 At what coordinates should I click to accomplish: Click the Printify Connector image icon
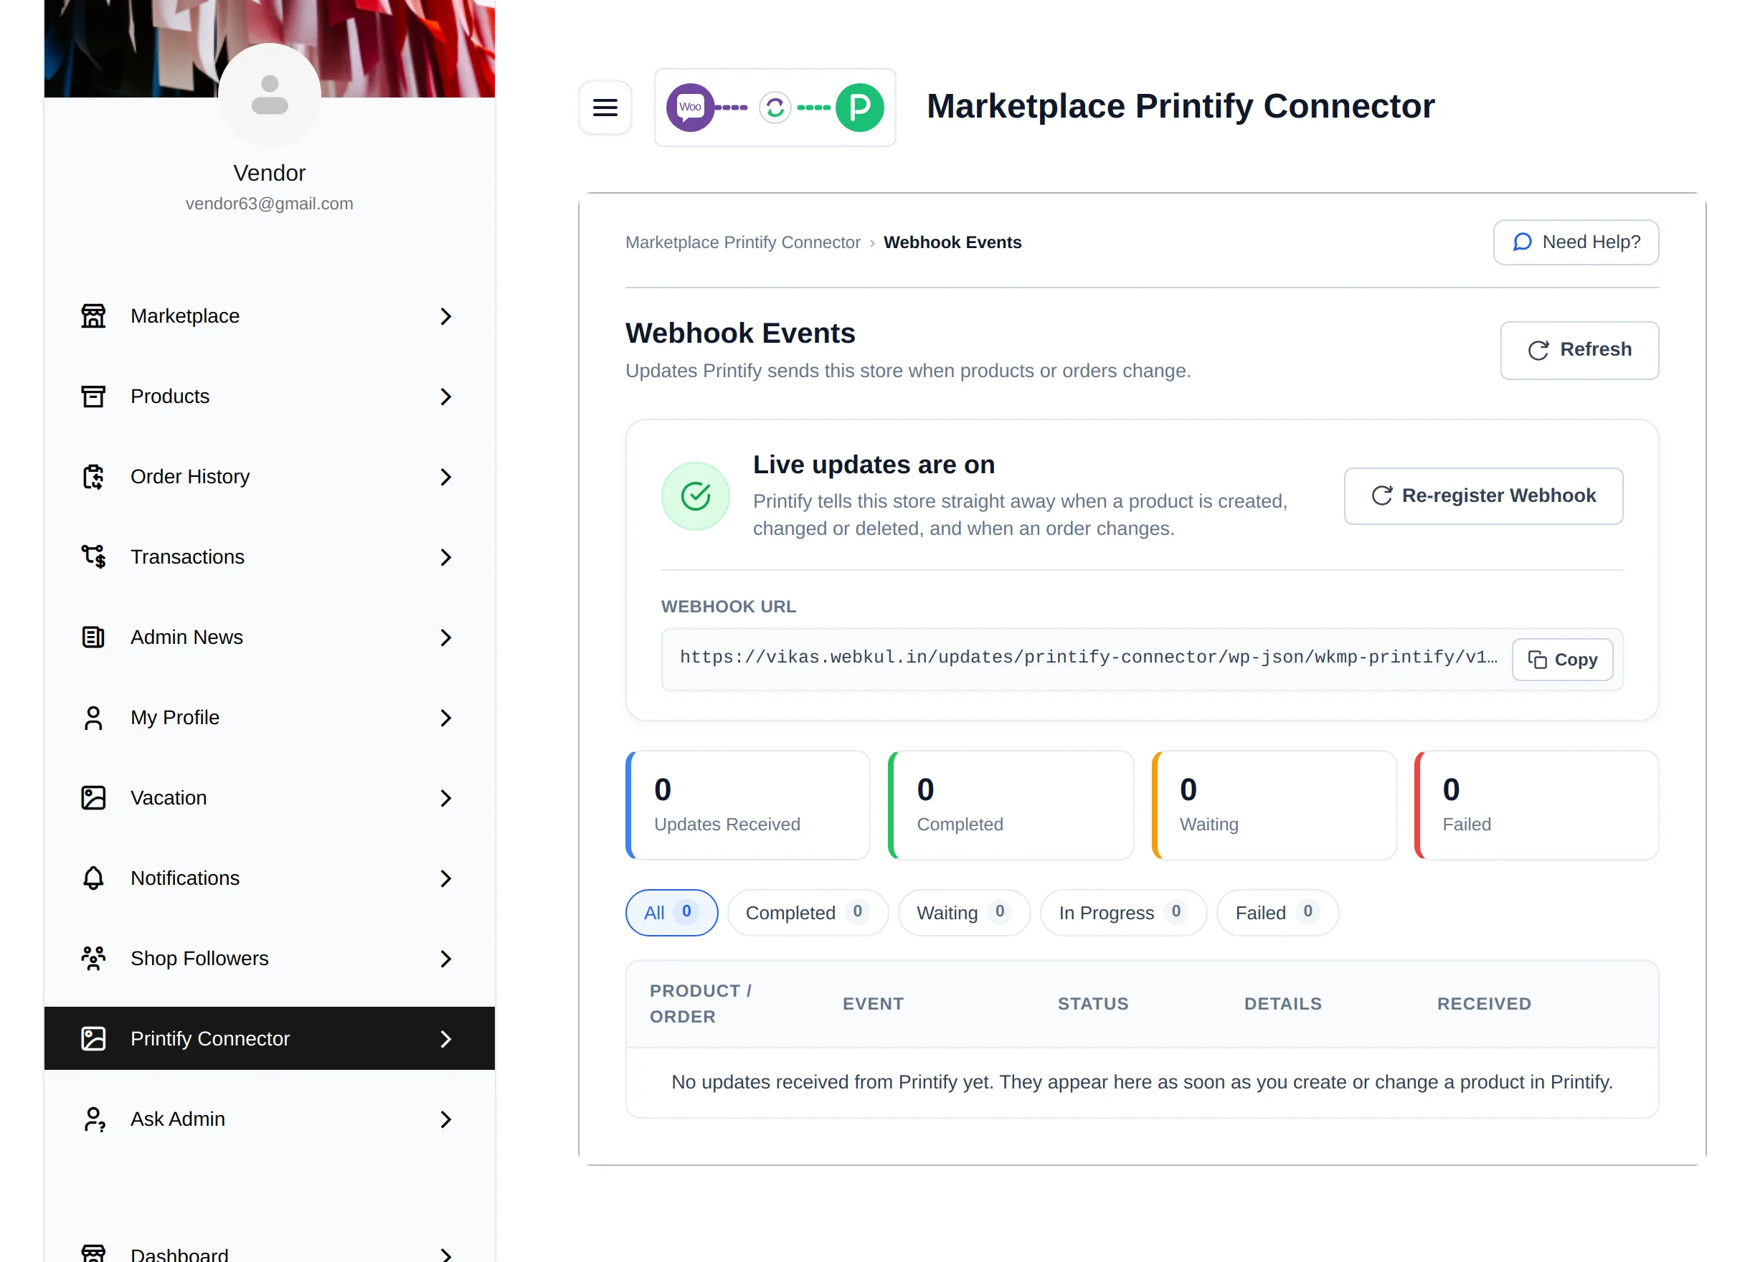[93, 1038]
